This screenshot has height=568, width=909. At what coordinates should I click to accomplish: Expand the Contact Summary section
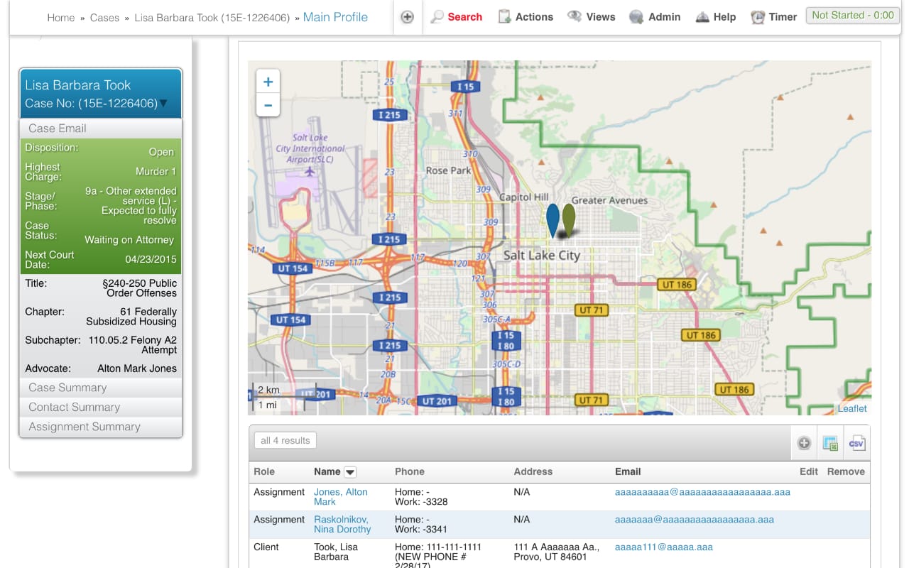[x=101, y=407]
